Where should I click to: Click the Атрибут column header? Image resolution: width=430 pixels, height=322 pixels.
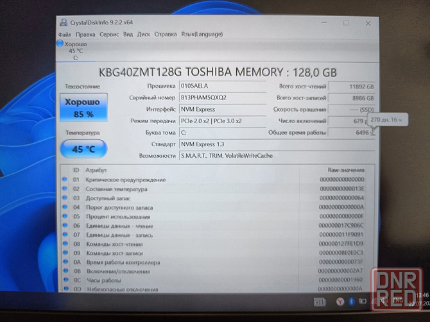[x=96, y=170]
